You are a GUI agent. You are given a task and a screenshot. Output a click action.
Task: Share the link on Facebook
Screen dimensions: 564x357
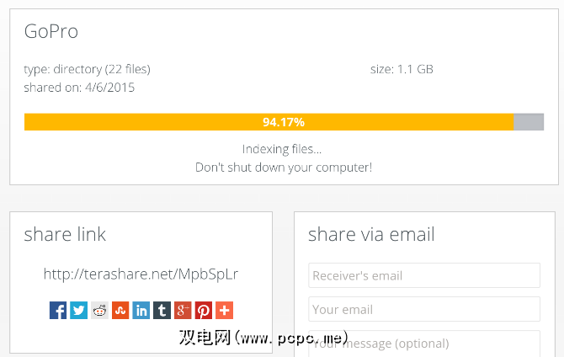58,310
